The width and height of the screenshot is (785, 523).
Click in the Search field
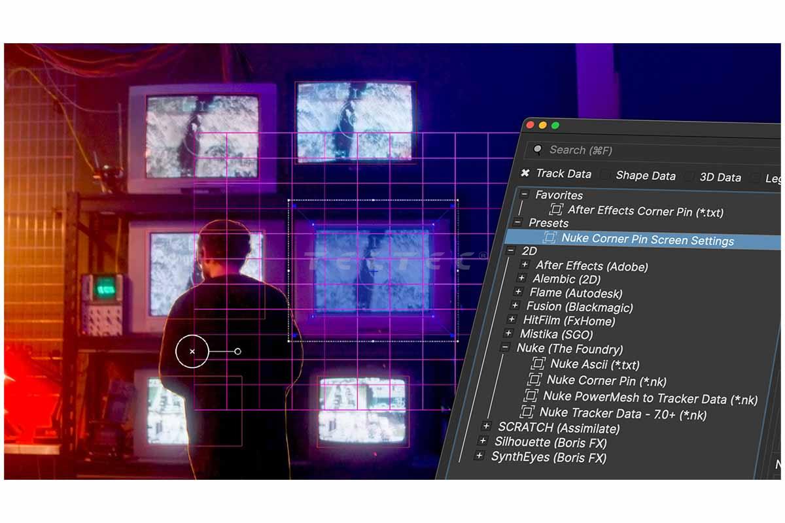click(x=654, y=151)
